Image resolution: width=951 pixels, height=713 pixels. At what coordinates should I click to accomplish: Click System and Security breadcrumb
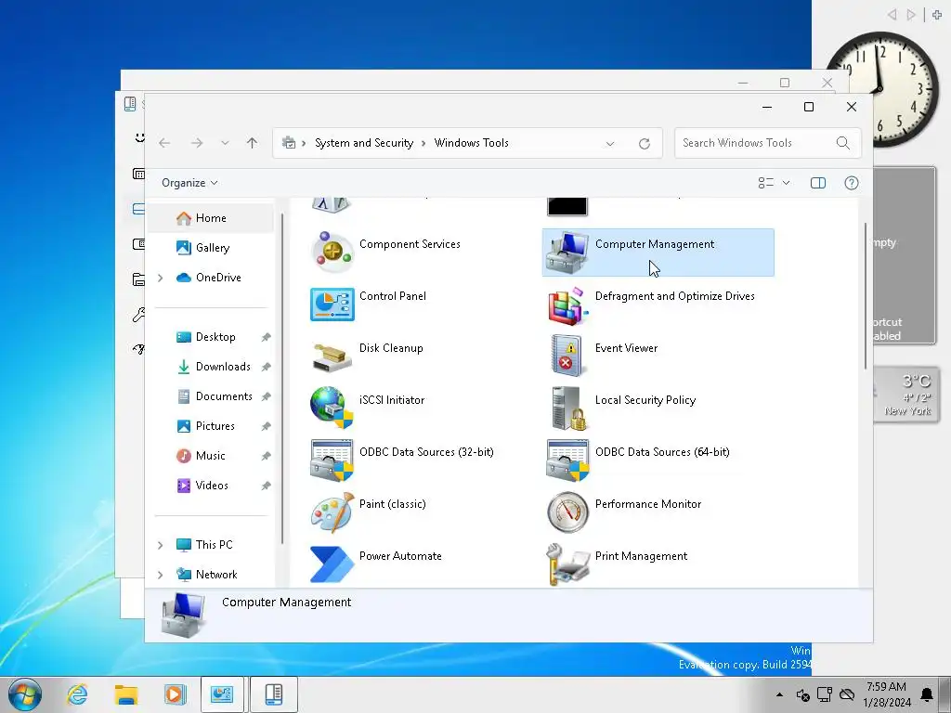coord(364,143)
